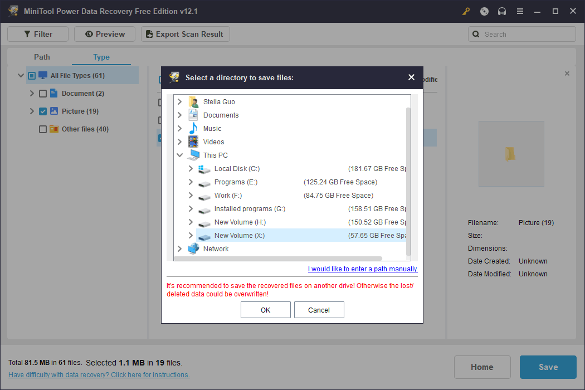Expand the Documents folder in the dialog
The image size is (585, 390).
[x=179, y=115]
